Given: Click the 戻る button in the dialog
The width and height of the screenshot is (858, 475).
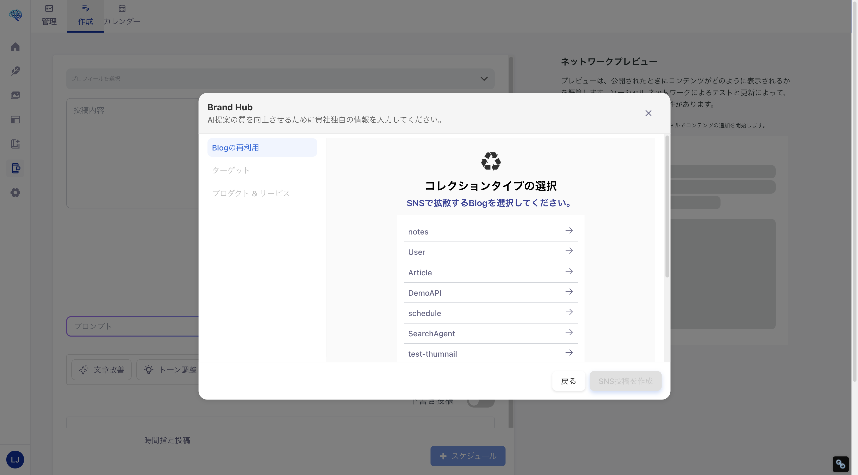Looking at the screenshot, I should 568,381.
